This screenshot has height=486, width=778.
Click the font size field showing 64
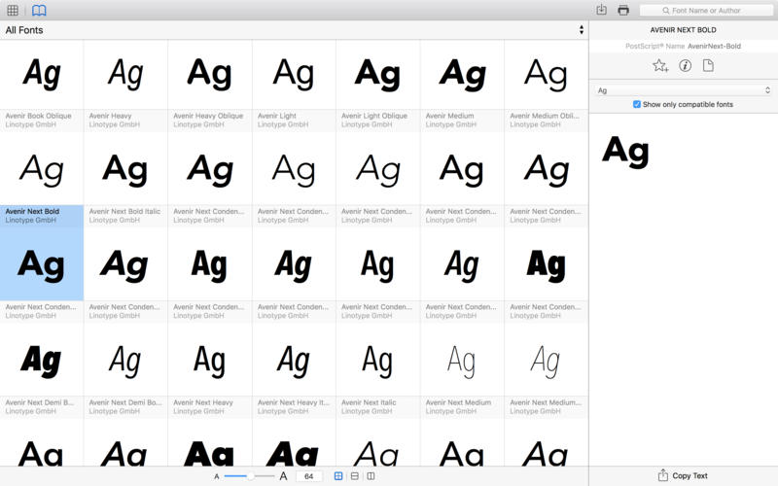[308, 476]
